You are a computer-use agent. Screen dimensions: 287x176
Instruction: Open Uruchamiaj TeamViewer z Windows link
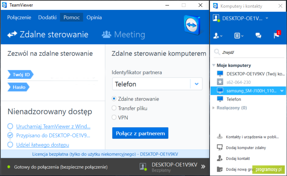[53, 126]
